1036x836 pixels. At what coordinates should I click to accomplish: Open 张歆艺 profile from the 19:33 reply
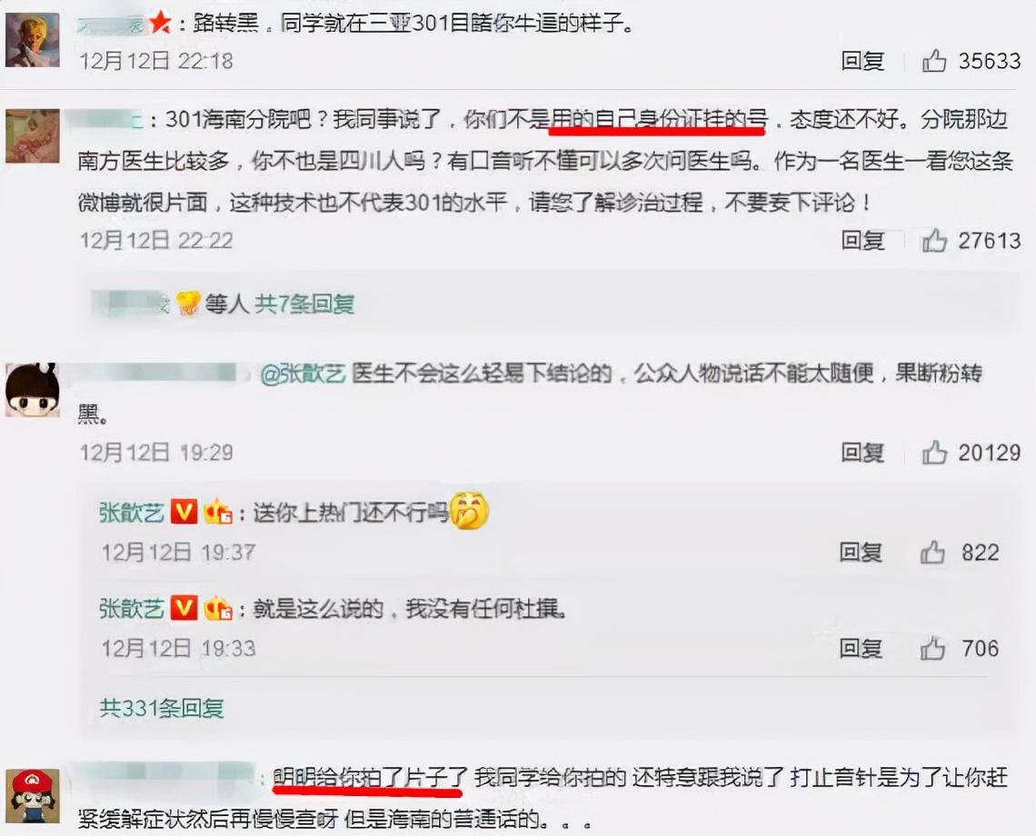pyautogui.click(x=132, y=609)
